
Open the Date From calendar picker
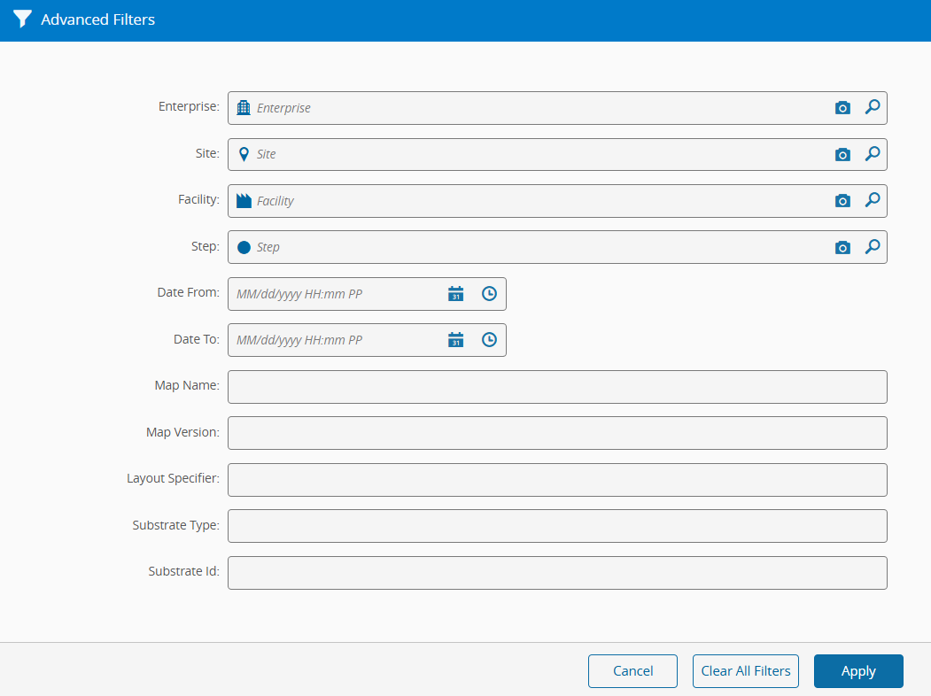(x=455, y=293)
